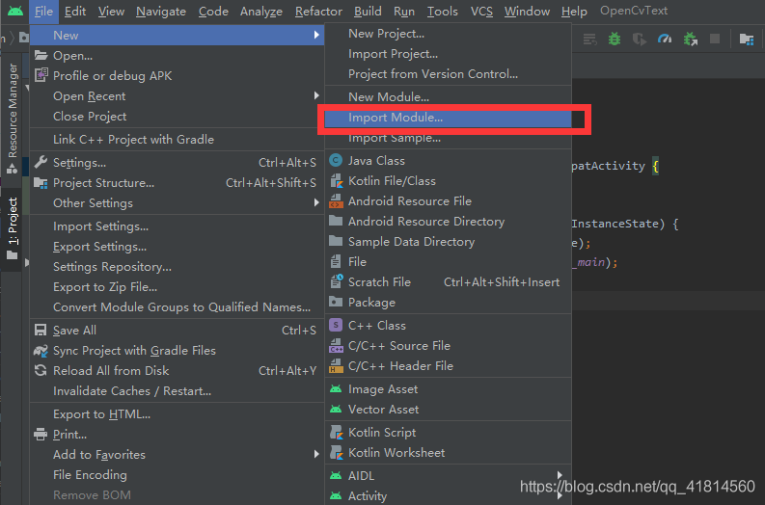Choose New Project... in the submenu
The image size is (765, 505).
386,34
